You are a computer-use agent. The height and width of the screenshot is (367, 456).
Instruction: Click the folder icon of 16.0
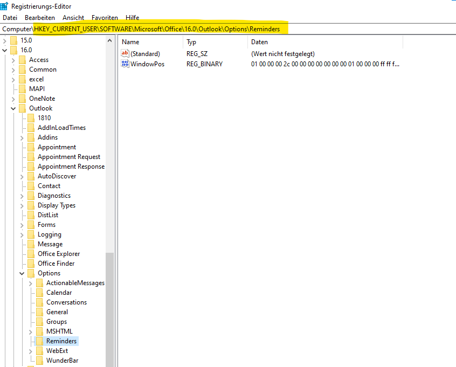[x=13, y=50]
